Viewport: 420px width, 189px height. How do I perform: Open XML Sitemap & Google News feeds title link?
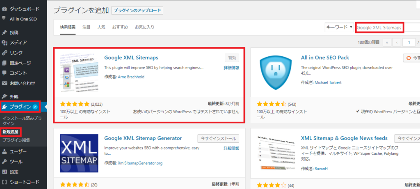(x=344, y=138)
